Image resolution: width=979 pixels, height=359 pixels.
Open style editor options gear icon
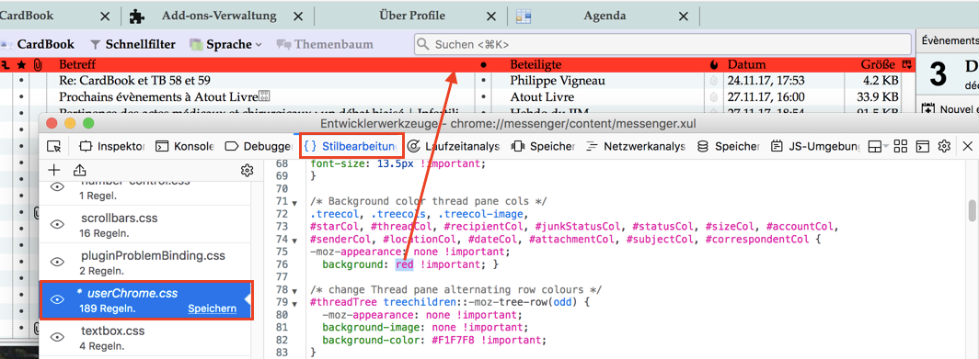[247, 170]
